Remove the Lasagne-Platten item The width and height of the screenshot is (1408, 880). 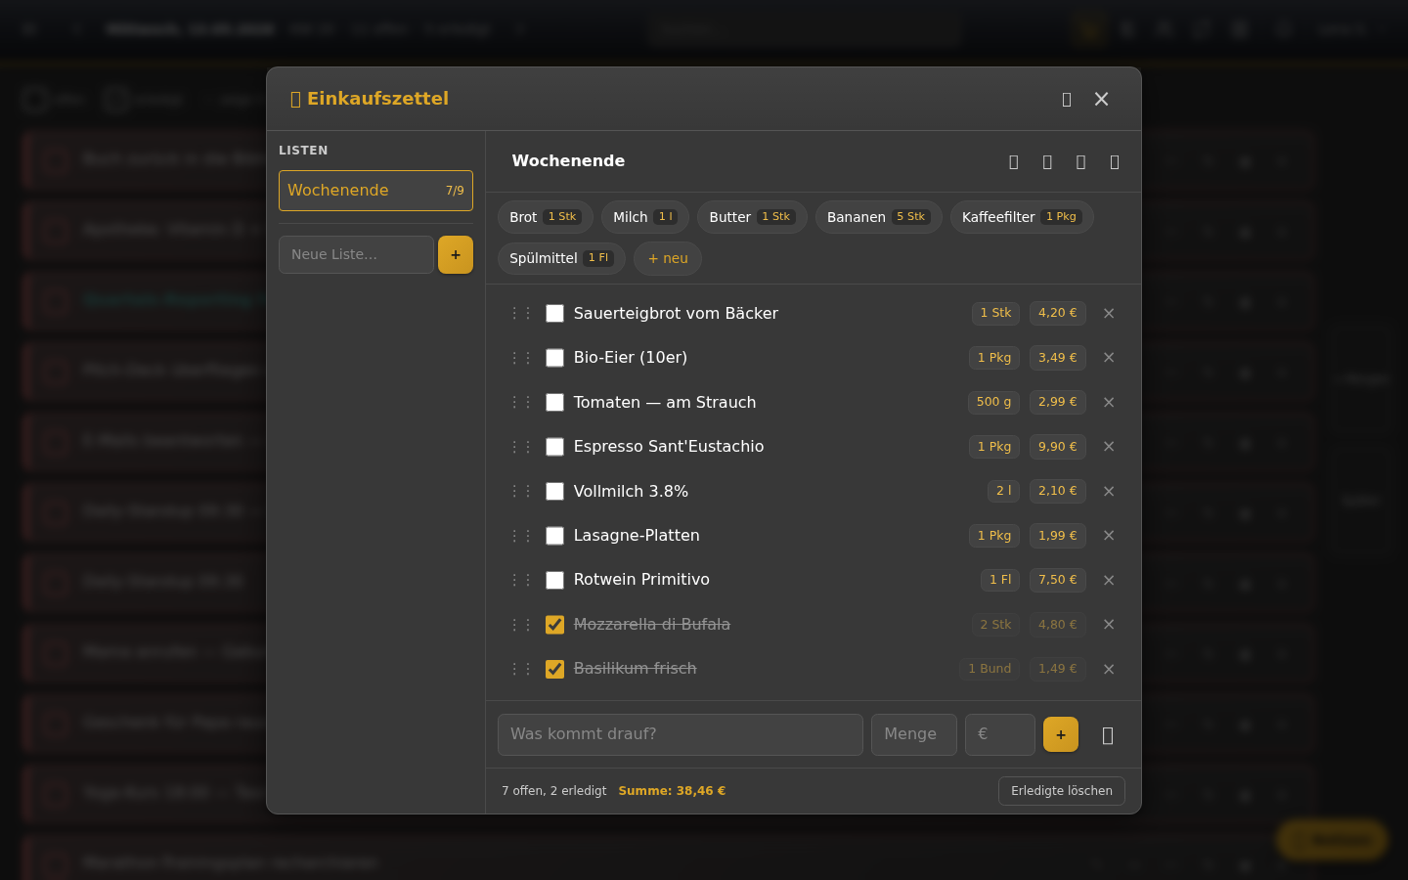coord(1109,536)
